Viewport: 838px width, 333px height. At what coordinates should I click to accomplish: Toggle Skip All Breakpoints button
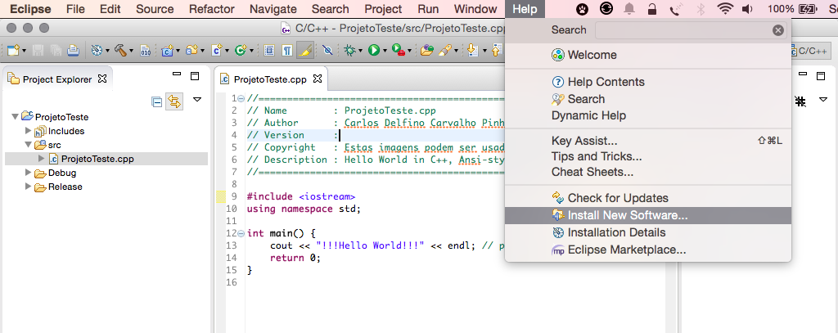point(327,50)
